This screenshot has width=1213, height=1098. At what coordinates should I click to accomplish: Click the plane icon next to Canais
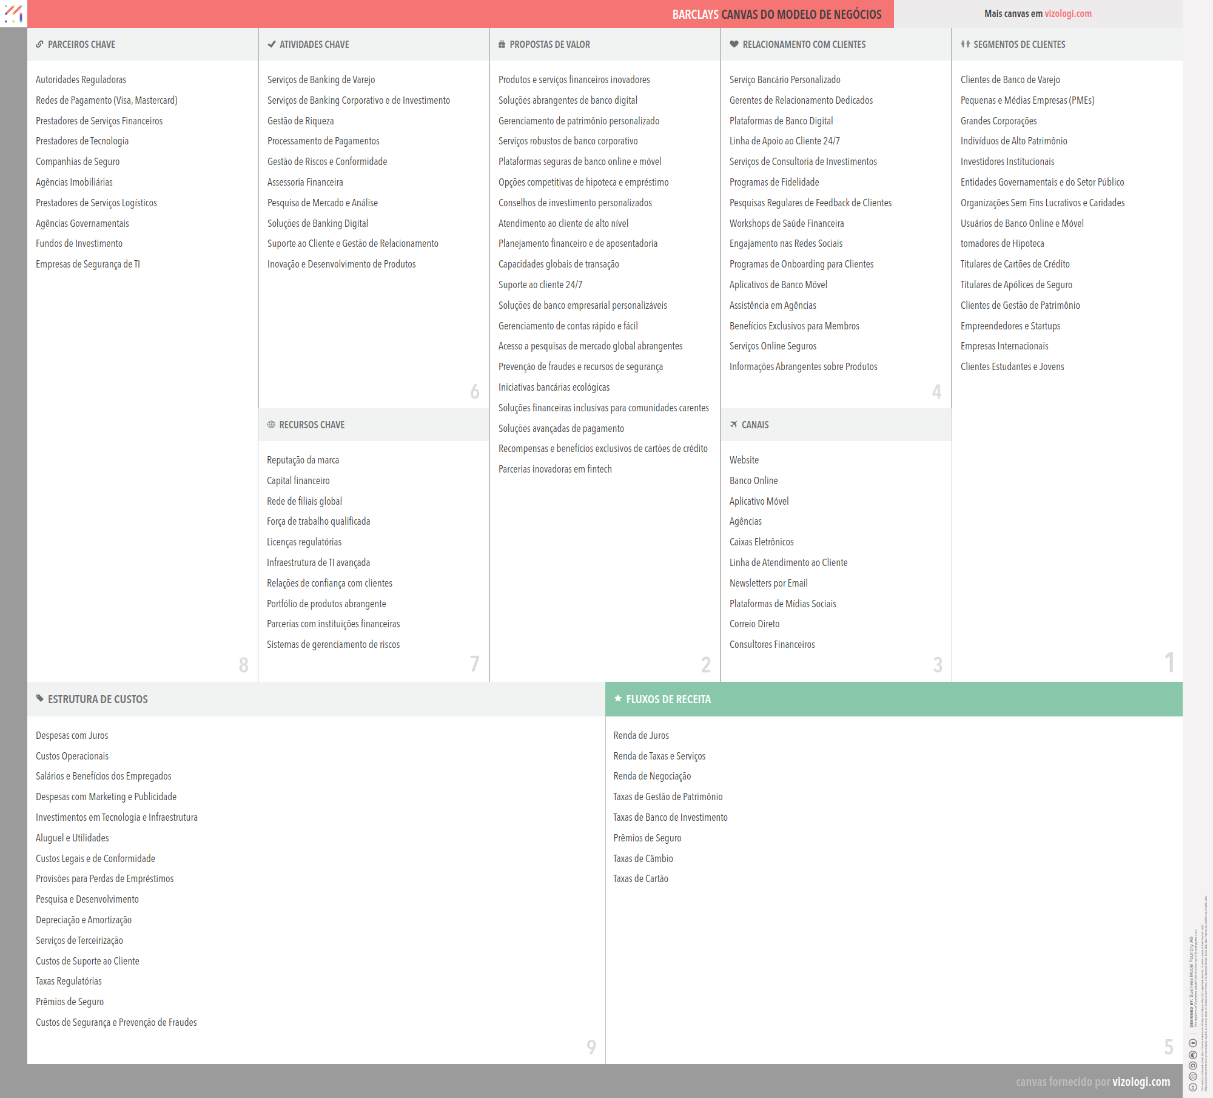click(733, 425)
